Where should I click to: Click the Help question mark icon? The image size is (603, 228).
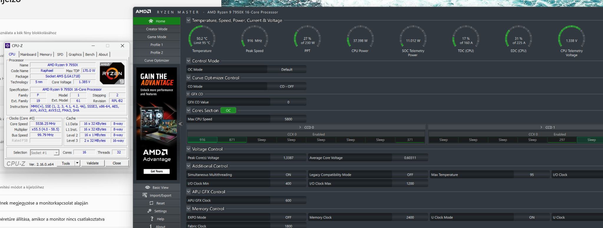click(x=152, y=219)
